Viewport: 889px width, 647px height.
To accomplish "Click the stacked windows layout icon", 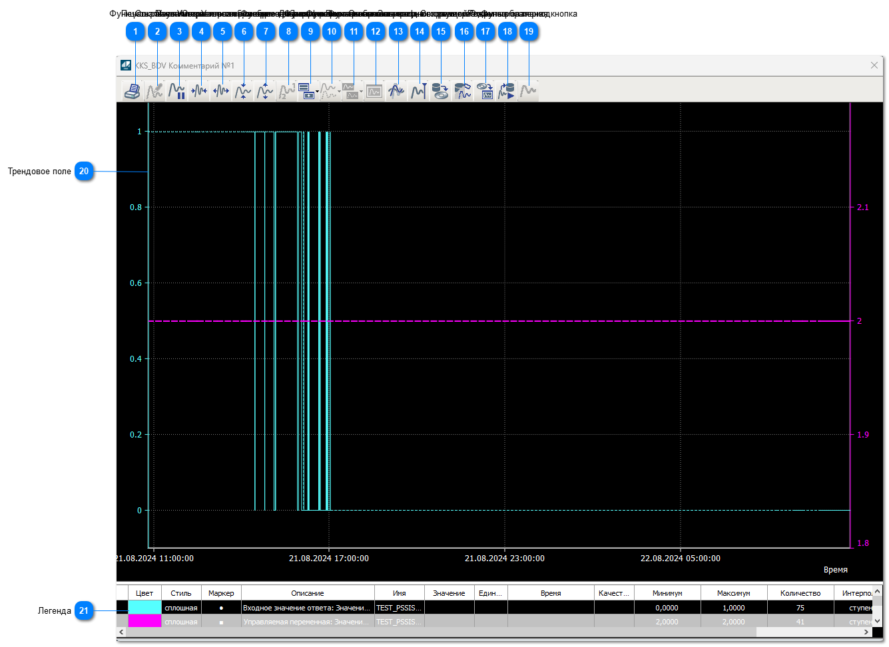I will coord(306,91).
